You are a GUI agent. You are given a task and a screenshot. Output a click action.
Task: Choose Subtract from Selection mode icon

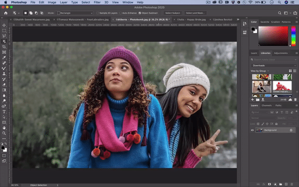[x=36, y=13]
